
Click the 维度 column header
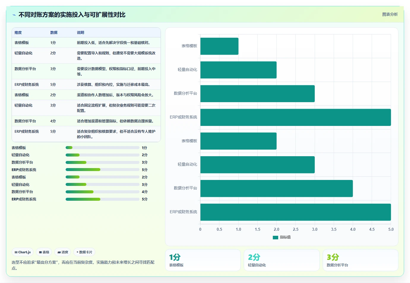pos(18,33)
